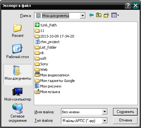The image size is (141, 128).
Task: Expand the Тип файла dropdown arrow
Action: click(x=105, y=120)
